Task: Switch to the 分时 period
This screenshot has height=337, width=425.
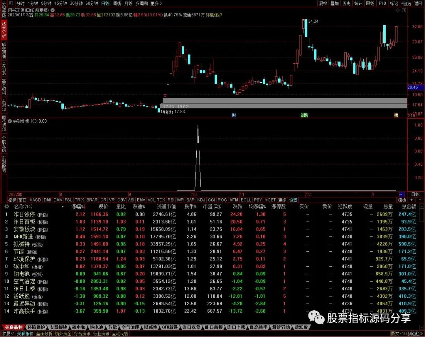Action: click(x=20, y=3)
